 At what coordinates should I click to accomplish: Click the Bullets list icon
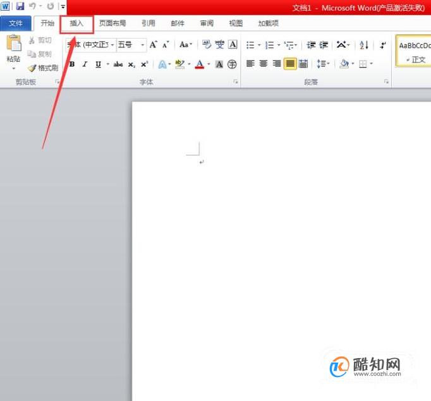tap(250, 45)
